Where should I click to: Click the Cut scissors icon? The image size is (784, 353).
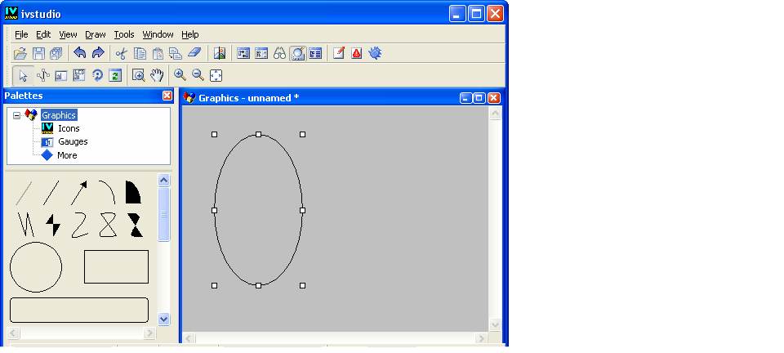(x=122, y=53)
